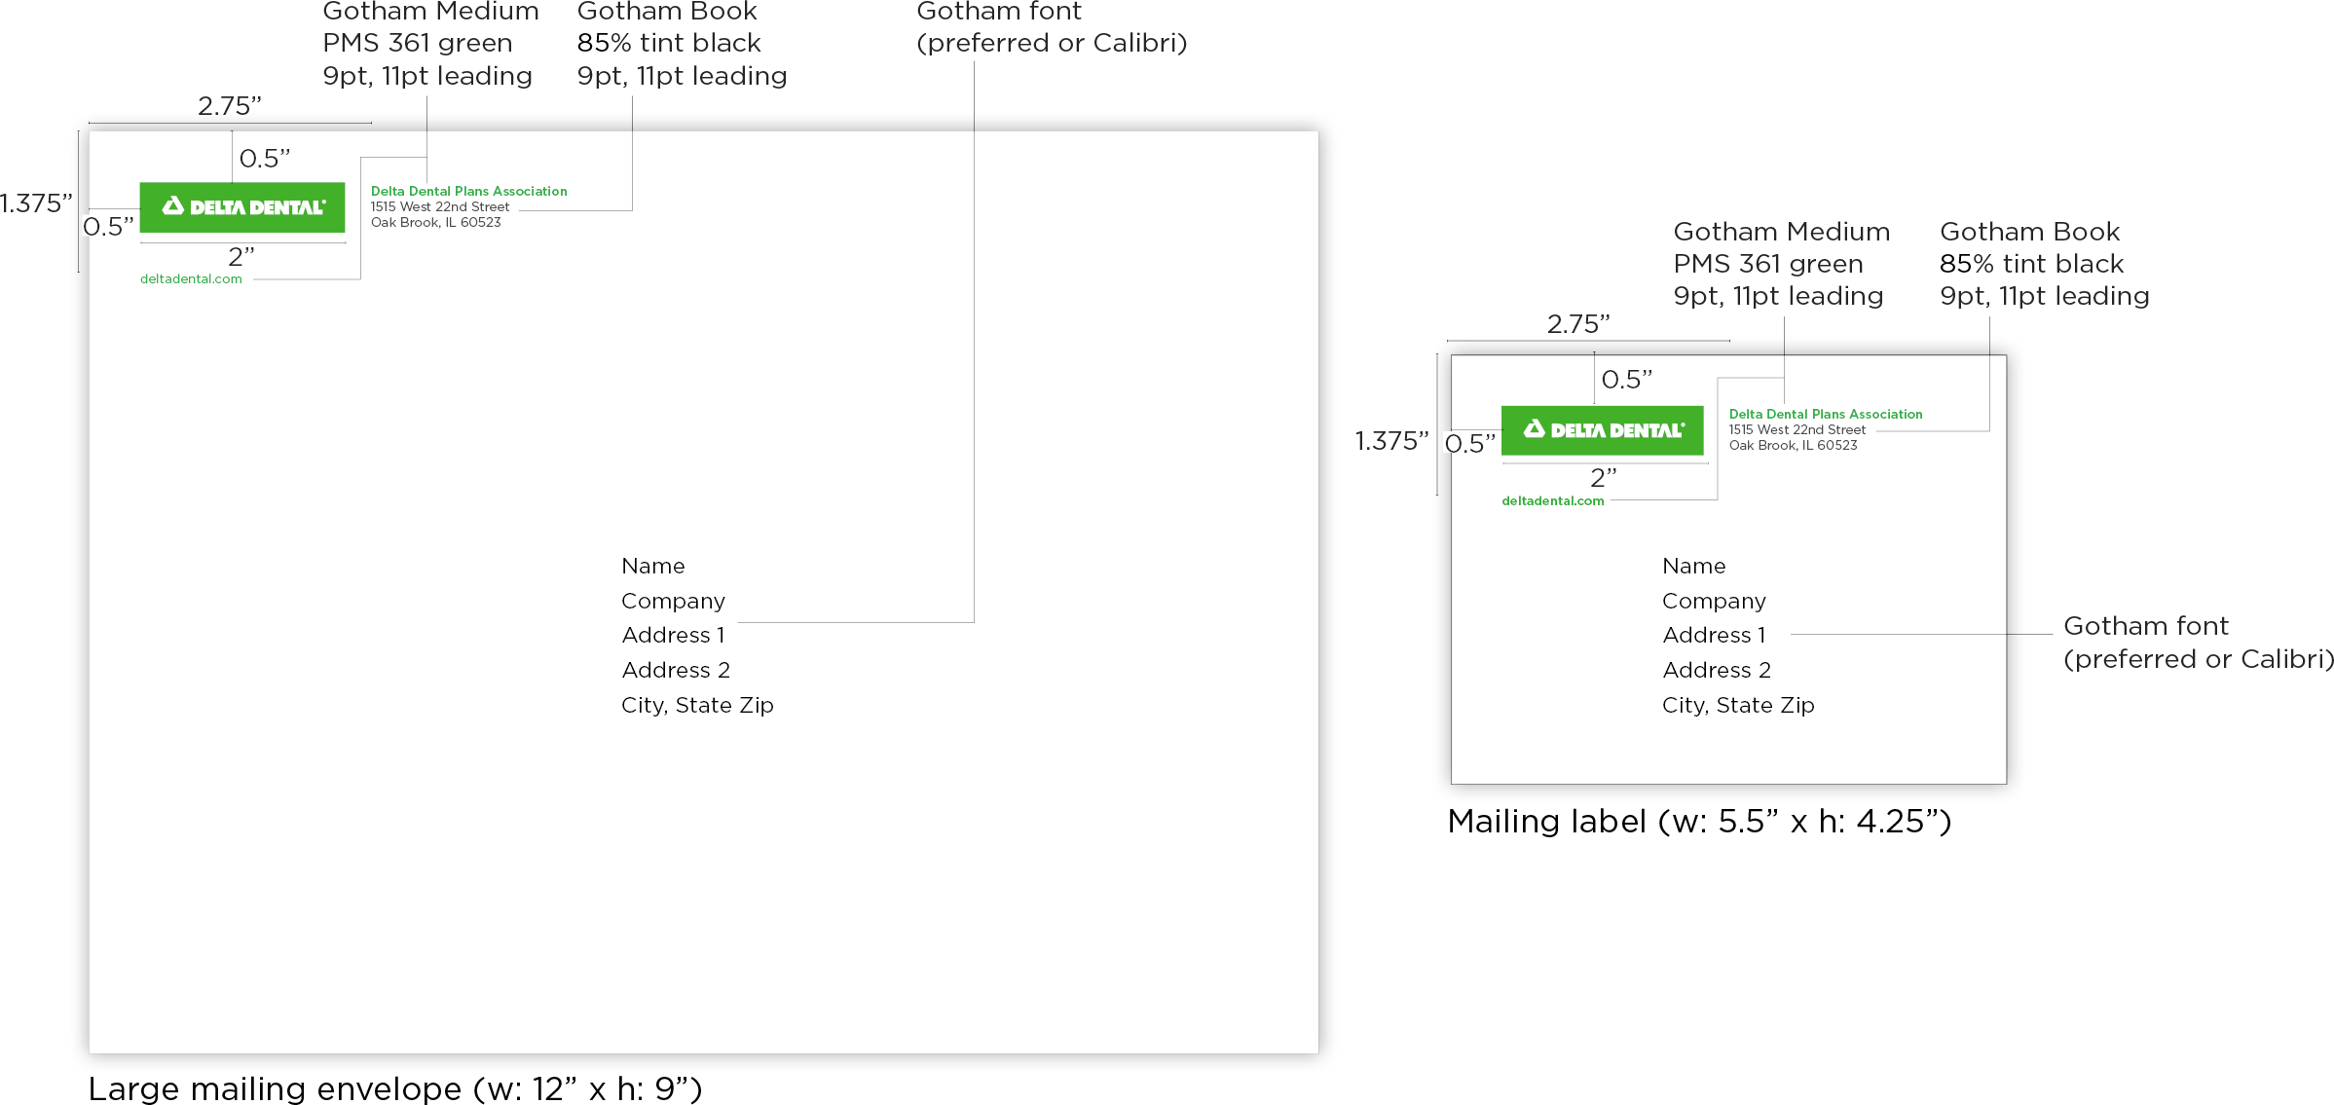Screen dimensions: 2334x1105
Task: Click 'Address 2' on the mailing label
Action: (x=1717, y=671)
